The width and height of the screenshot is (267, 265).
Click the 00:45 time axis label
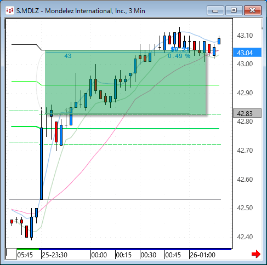pyautogui.click(x=173, y=255)
